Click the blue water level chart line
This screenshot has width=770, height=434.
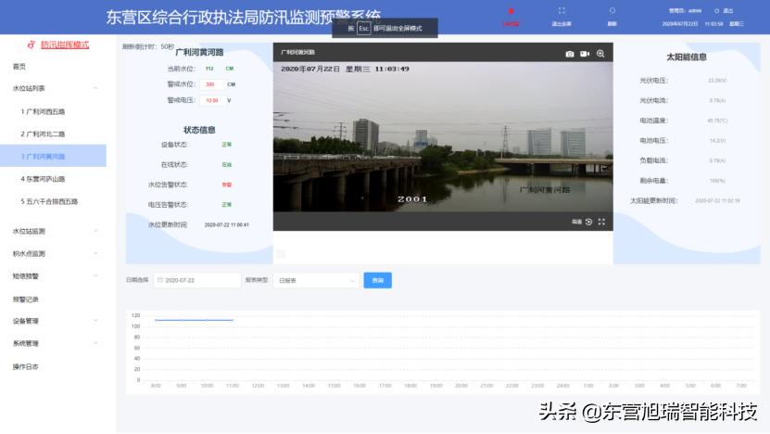(194, 320)
